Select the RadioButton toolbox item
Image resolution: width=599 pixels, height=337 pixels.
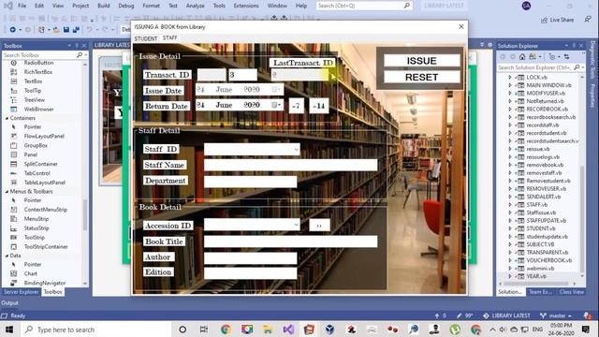(x=38, y=63)
